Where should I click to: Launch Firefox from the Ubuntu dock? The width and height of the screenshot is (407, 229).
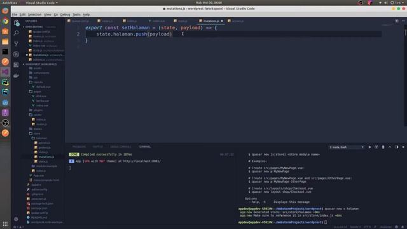[5, 11]
